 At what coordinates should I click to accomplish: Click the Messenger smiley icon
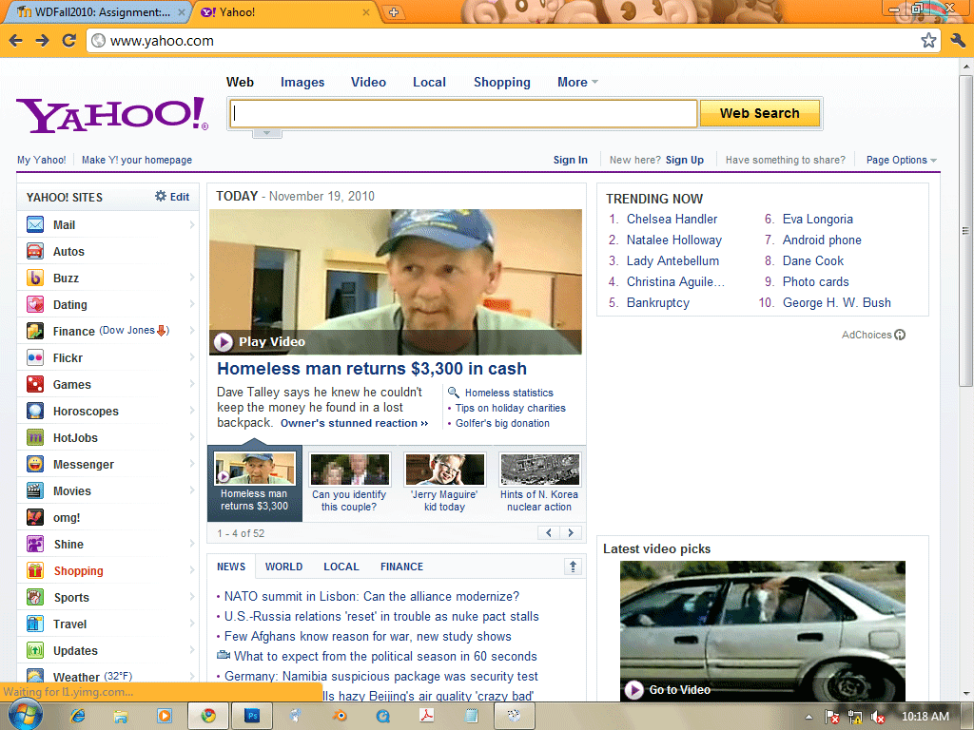coord(35,465)
